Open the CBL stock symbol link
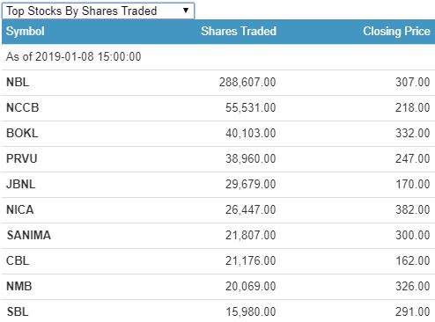The width and height of the screenshot is (435, 322). tap(18, 260)
